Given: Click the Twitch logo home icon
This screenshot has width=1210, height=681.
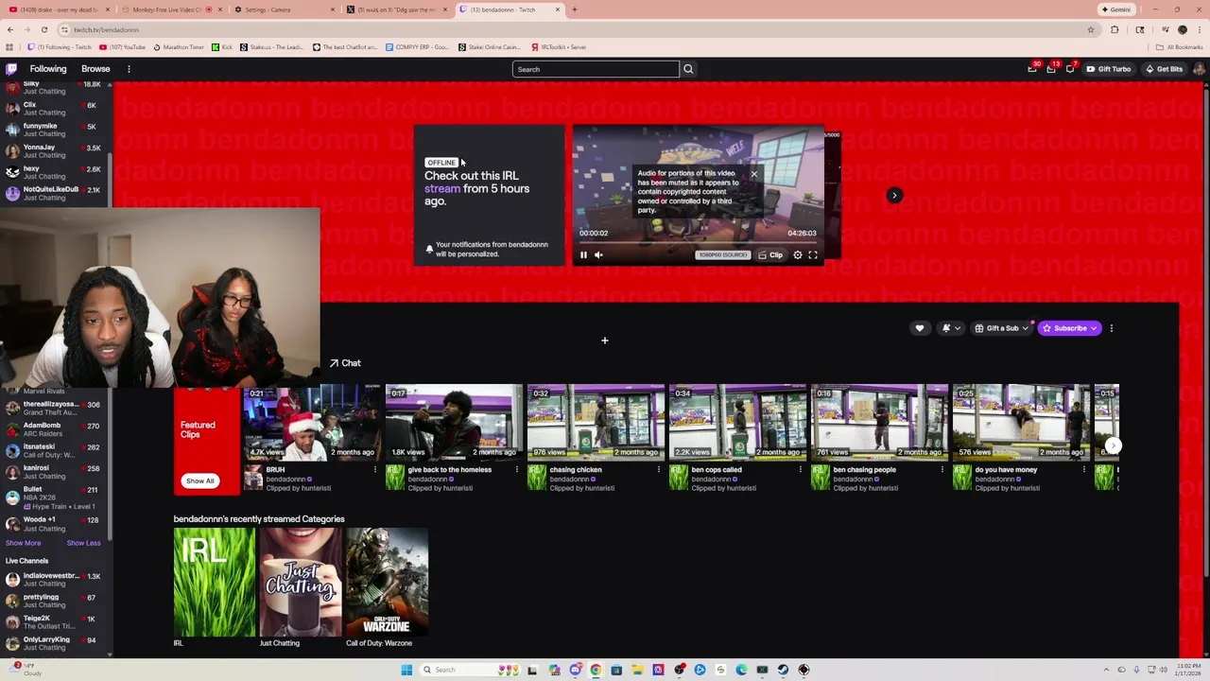Looking at the screenshot, I should pos(11,69).
